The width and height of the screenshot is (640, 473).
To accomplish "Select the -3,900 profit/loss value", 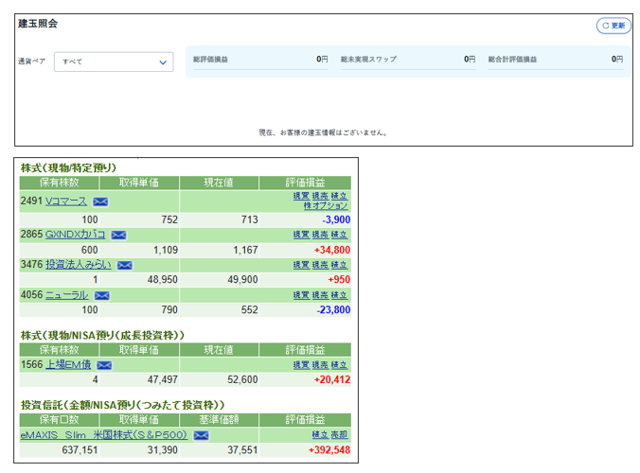I will click(x=336, y=219).
